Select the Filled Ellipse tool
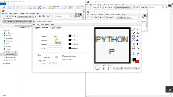 pyautogui.click(x=137, y=40)
